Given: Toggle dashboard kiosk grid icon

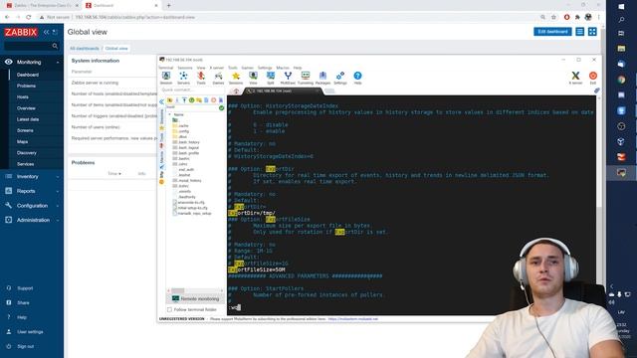Looking at the screenshot, I should pos(592,32).
